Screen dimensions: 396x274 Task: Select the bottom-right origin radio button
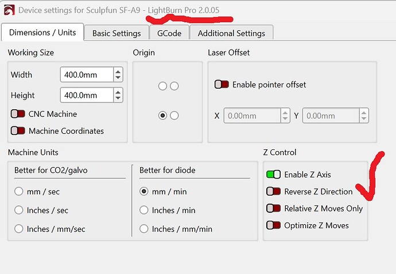pyautogui.click(x=174, y=116)
